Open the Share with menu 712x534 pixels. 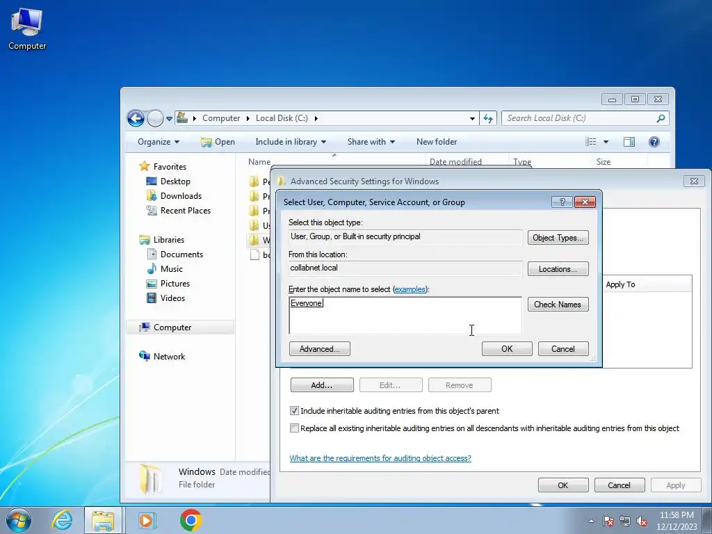(371, 142)
